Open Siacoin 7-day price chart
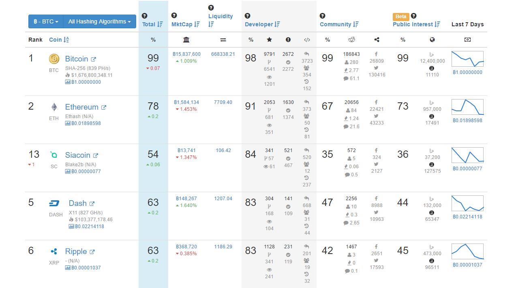 tap(467, 155)
